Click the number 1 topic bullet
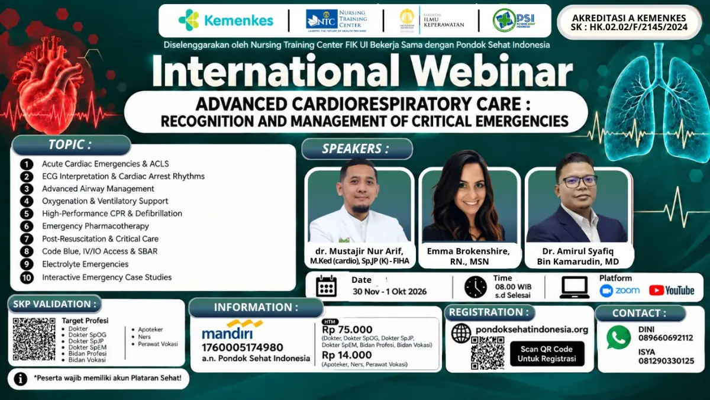Image resolution: width=710 pixels, height=400 pixels. click(x=27, y=164)
